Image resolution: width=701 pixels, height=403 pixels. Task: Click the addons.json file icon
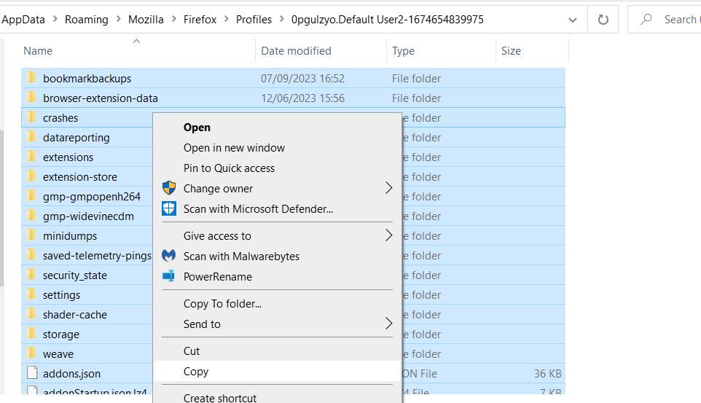31,373
